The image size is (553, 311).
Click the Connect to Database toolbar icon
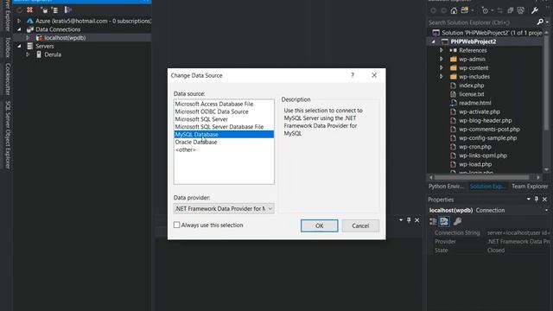pyautogui.click(x=44, y=10)
